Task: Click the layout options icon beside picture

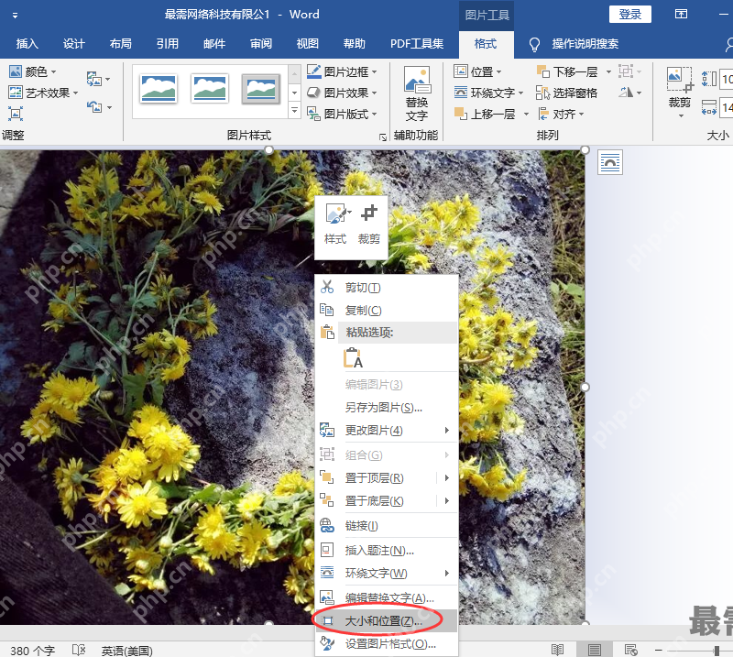Action: pos(609,162)
